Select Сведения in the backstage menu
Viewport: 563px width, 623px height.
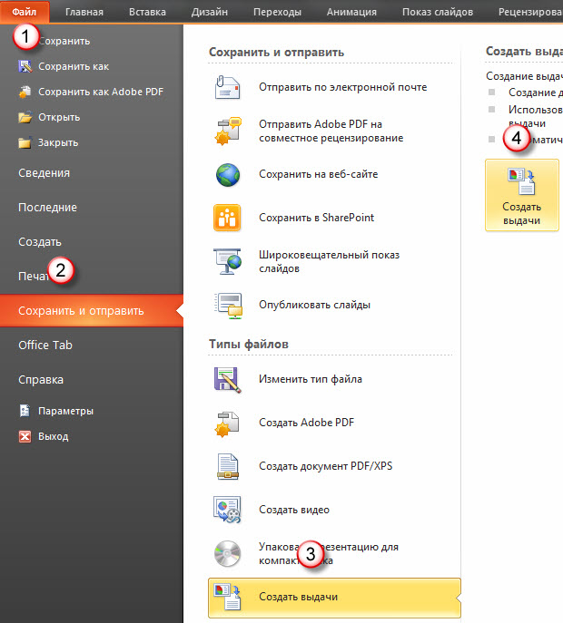(x=44, y=173)
